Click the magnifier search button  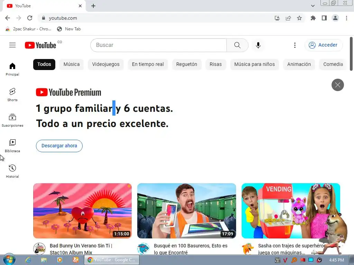(x=237, y=45)
